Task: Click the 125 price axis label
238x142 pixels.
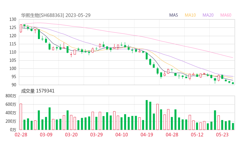Action: [x=13, y=27]
